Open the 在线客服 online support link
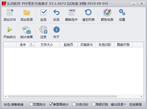 [x=136, y=104]
